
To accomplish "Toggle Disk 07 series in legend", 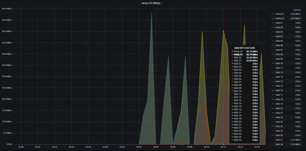I will point(279,50).
